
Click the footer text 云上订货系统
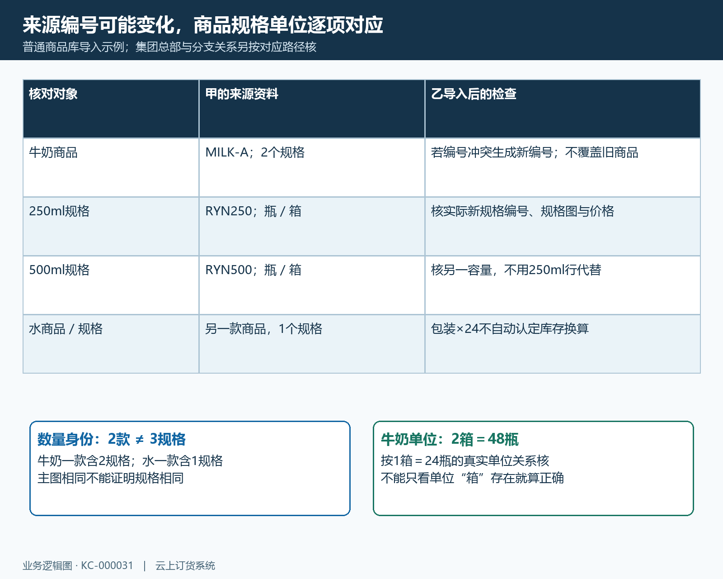click(x=185, y=566)
